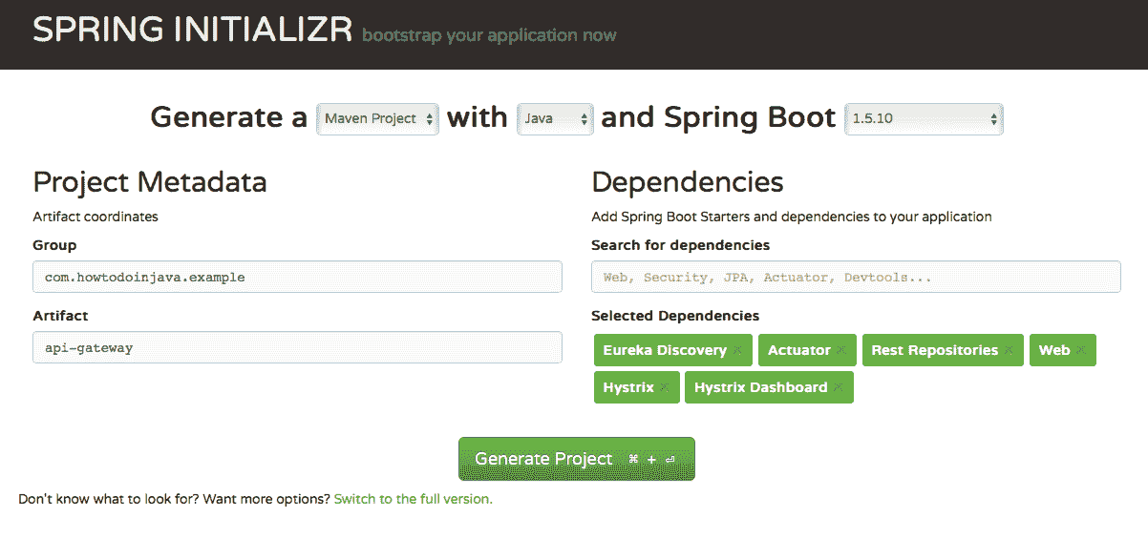Follow the Switch to the full version link
Image resolution: width=1148 pixels, height=559 pixels.
click(x=414, y=499)
